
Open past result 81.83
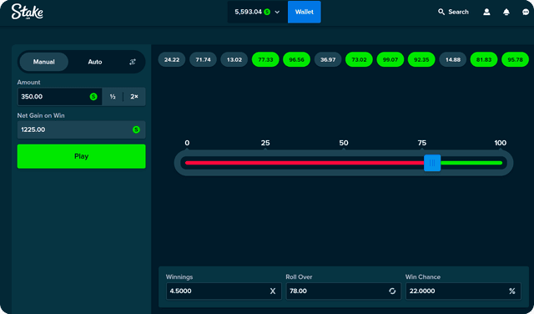tap(484, 59)
